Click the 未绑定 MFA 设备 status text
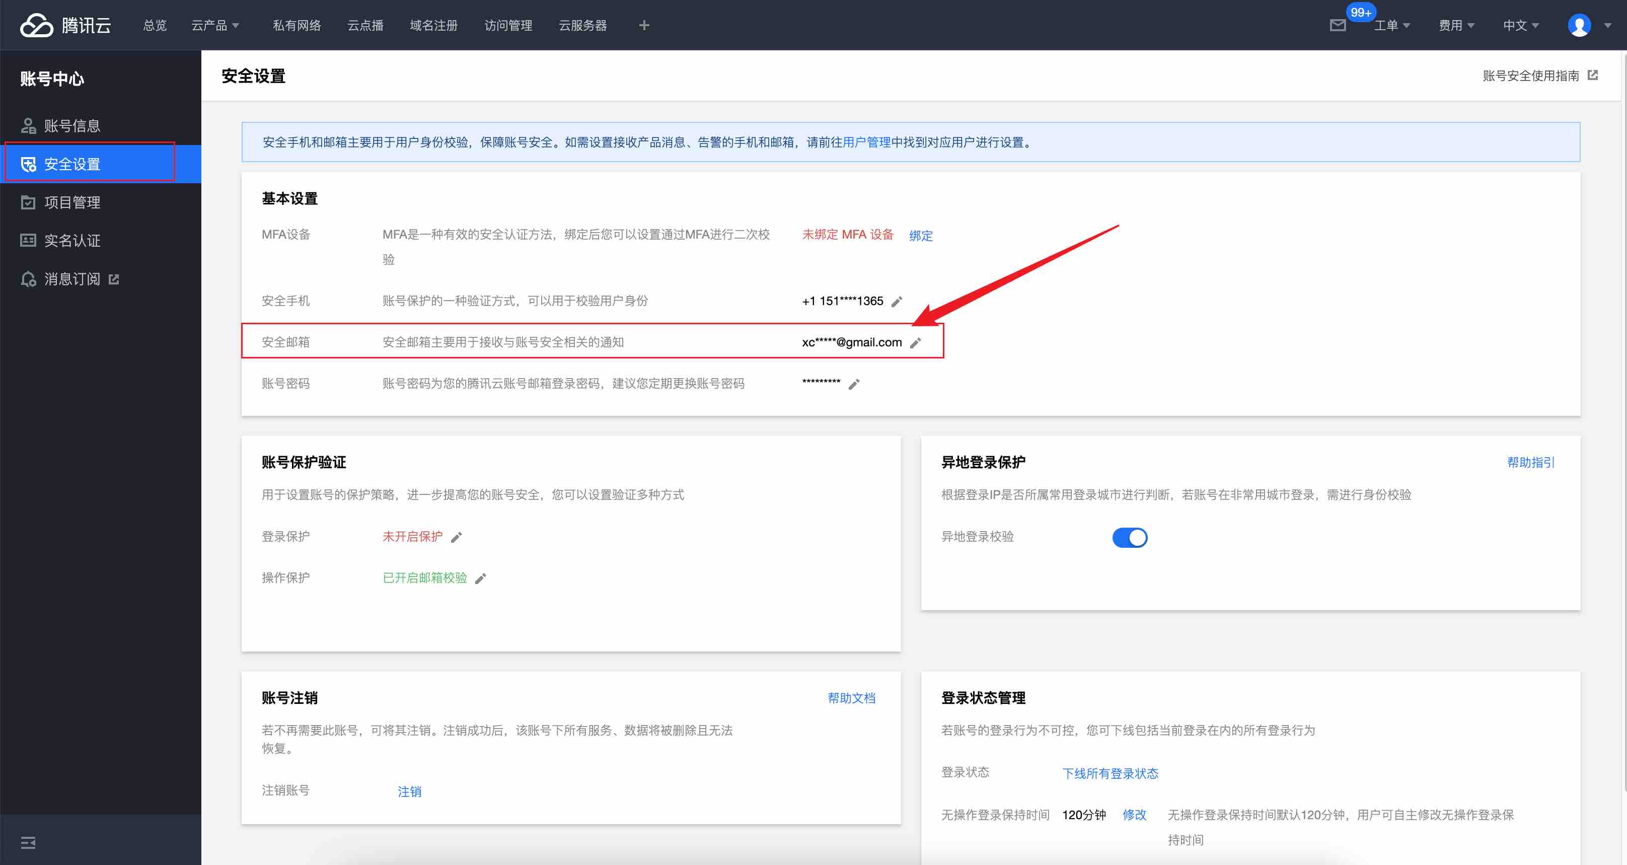This screenshot has width=1627, height=865. [x=848, y=235]
